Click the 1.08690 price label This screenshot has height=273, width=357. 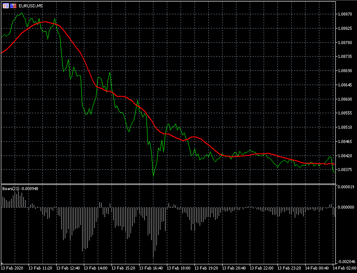(345, 71)
